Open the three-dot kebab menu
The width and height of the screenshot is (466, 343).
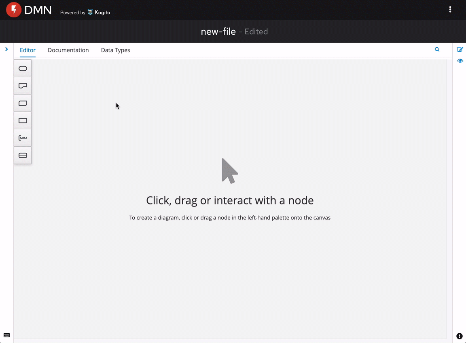(450, 10)
